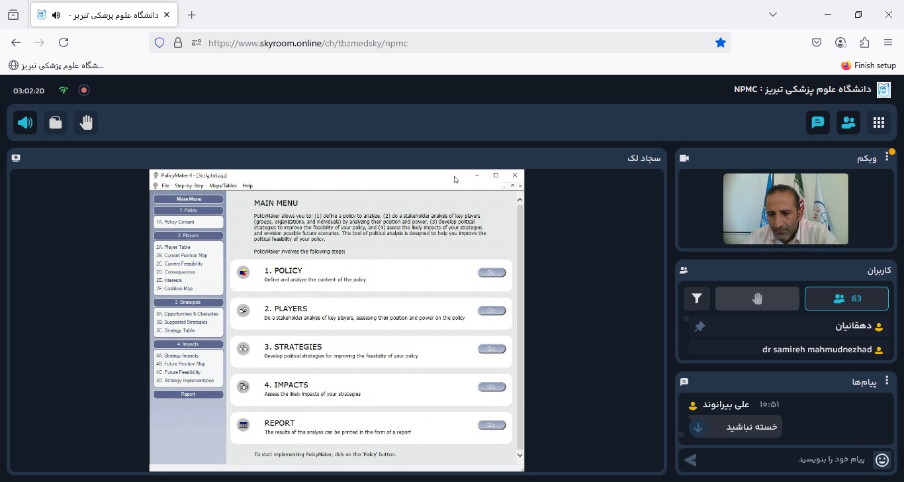Screen dimensions: 904x482
Task: Select the 63 users tab
Action: click(x=846, y=299)
